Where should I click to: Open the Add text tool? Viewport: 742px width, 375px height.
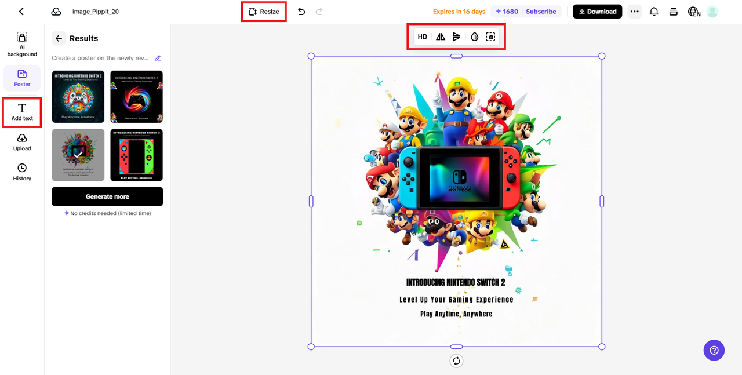tap(21, 112)
